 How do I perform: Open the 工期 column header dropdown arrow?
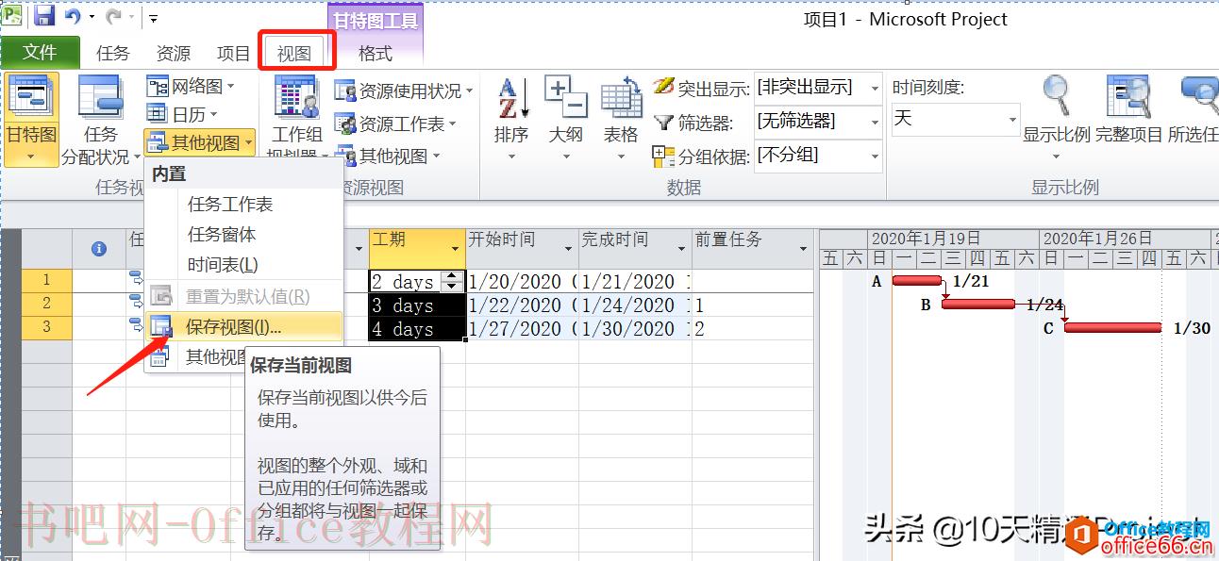tap(455, 249)
